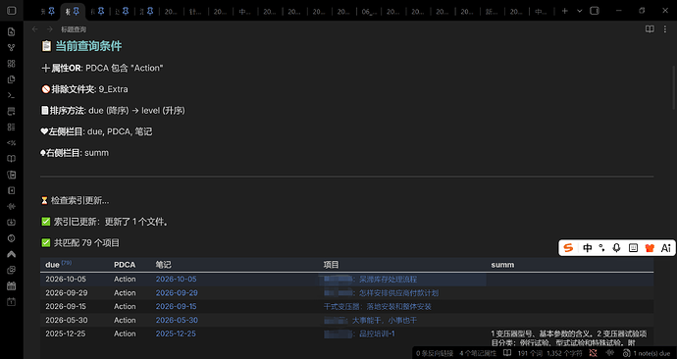Click the 1,352 个字符 character count
The height and width of the screenshot is (359, 677).
[x=564, y=353]
